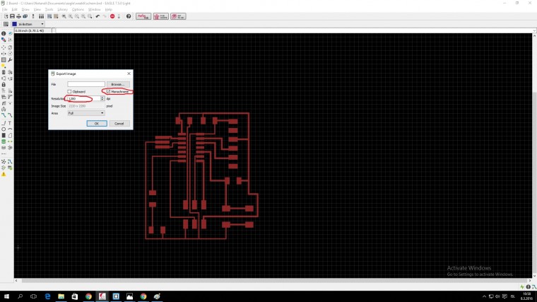The height and width of the screenshot is (302, 537).
Task: Click the blue layer color swatch
Action: [x=14, y=24]
